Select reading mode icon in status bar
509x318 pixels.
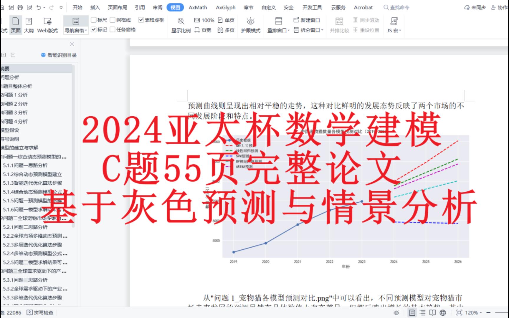coord(432,312)
